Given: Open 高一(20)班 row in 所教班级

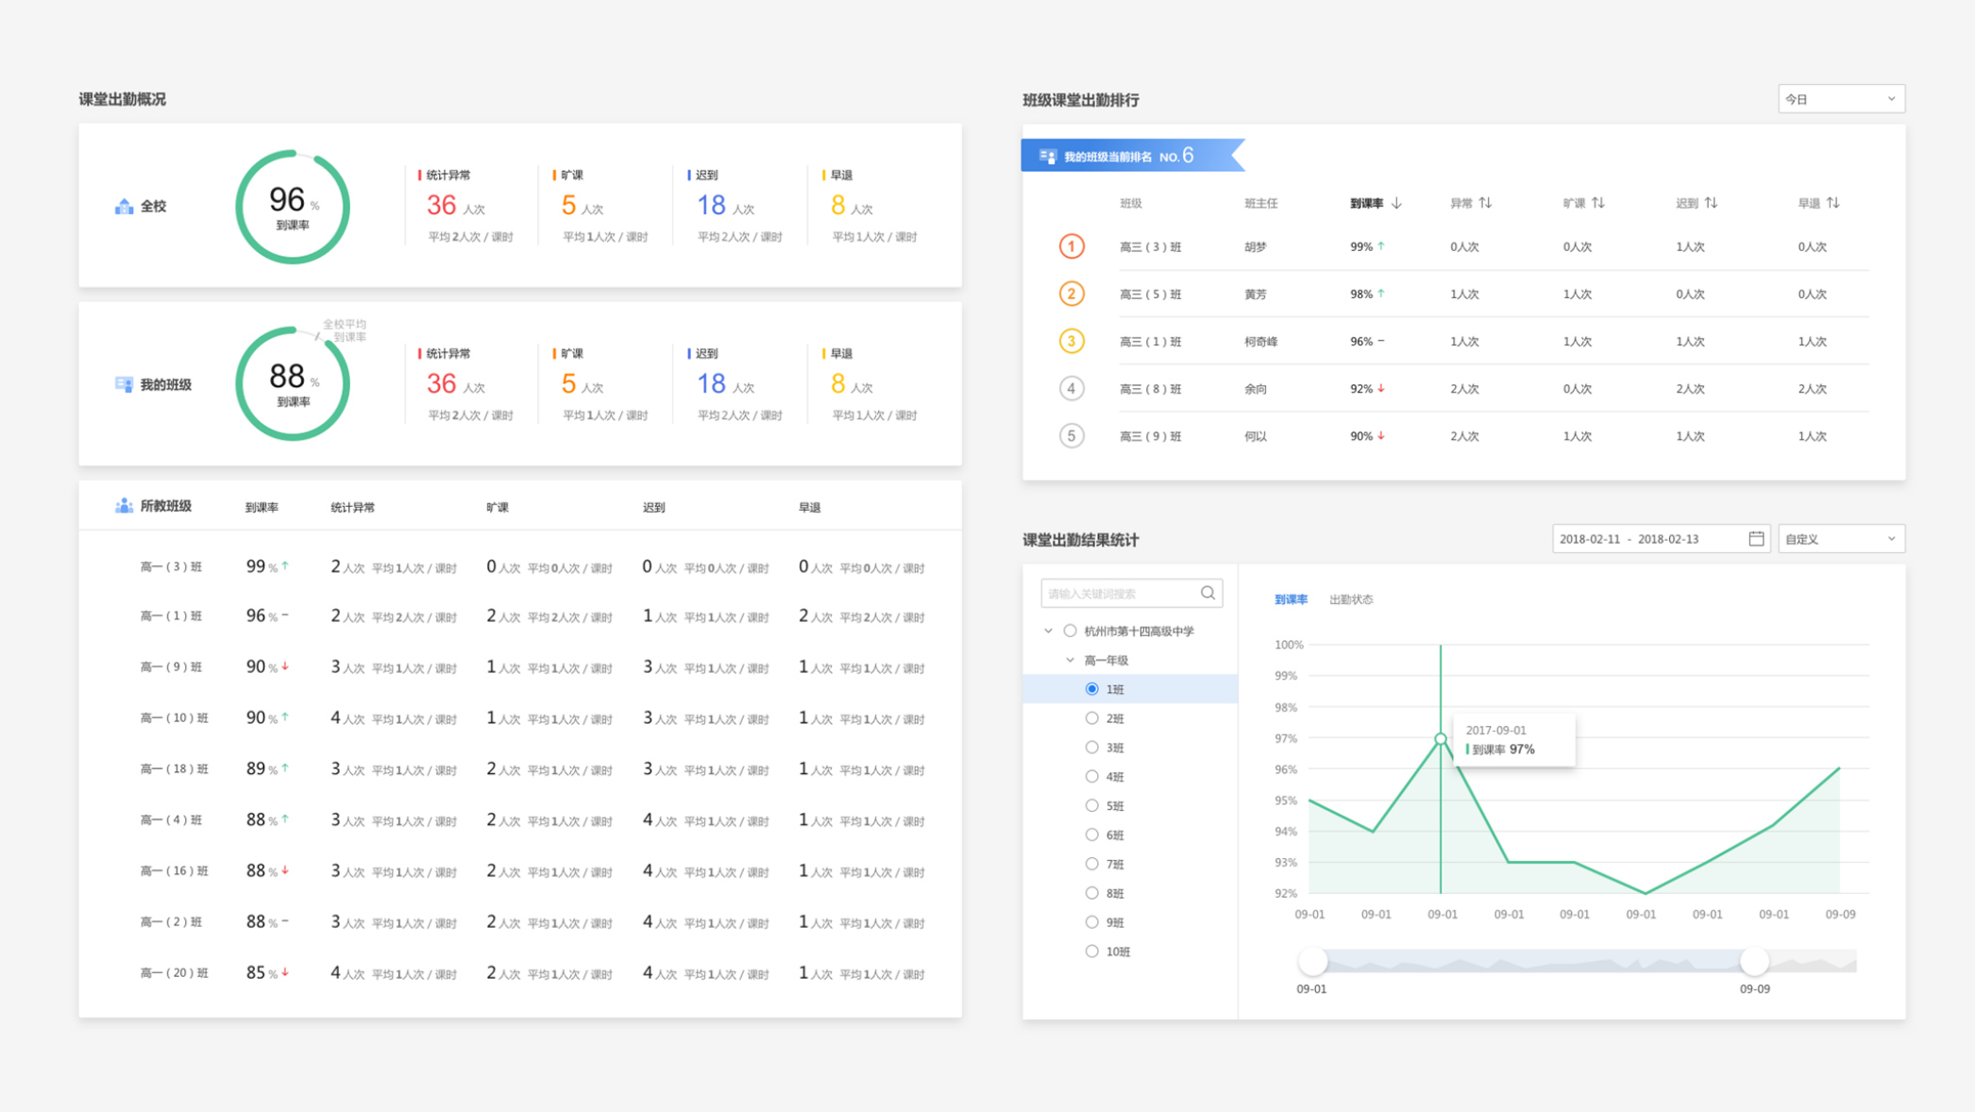Looking at the screenshot, I should [520, 972].
